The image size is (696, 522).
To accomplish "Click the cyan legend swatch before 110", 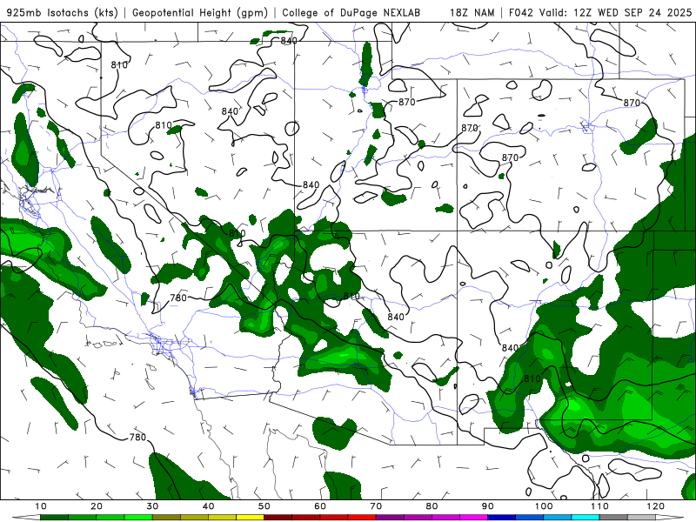I will pos(586,518).
